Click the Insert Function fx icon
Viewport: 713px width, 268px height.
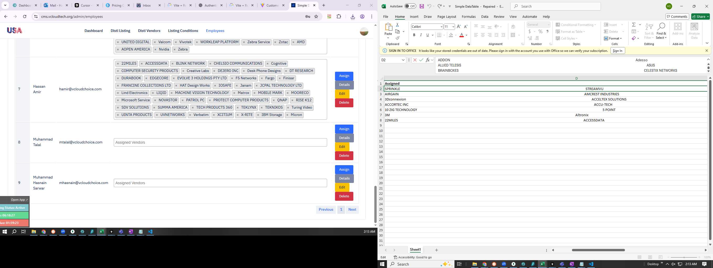(x=428, y=60)
